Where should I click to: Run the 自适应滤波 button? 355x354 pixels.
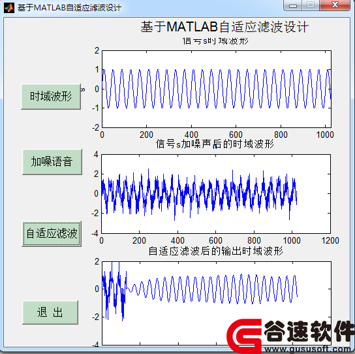[52, 234]
